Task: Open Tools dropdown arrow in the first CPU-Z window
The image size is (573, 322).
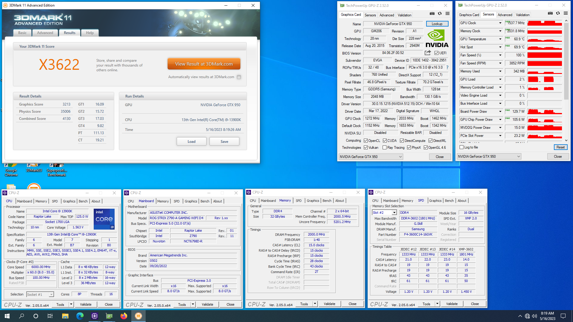Action: point(71,304)
